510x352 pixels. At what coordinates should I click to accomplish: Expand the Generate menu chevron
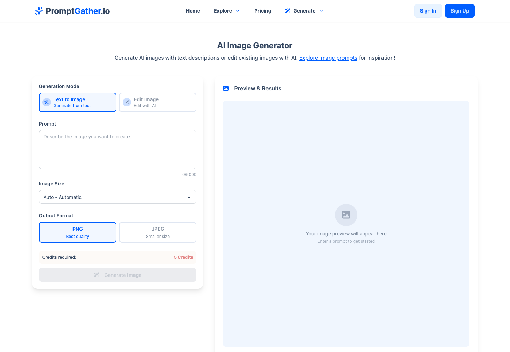coord(321,11)
